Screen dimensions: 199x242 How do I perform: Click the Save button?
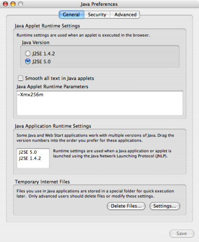pos(182,233)
